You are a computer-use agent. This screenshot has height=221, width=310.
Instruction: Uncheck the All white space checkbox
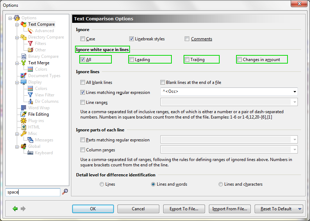82,59
